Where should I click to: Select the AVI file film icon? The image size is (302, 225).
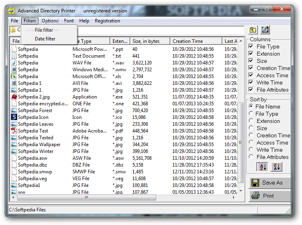pos(14,83)
